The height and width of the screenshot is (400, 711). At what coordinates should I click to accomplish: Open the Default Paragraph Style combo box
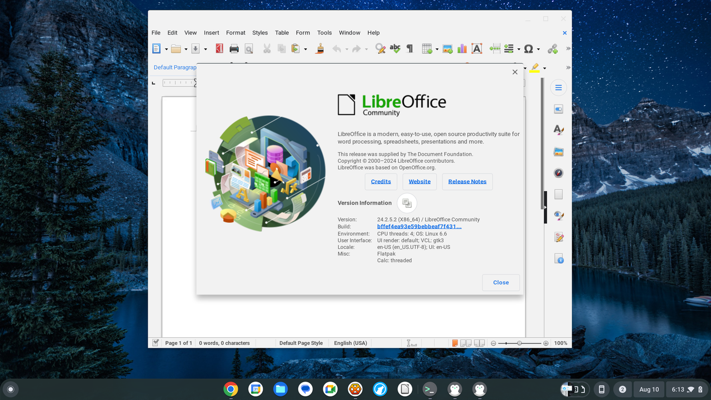click(174, 67)
